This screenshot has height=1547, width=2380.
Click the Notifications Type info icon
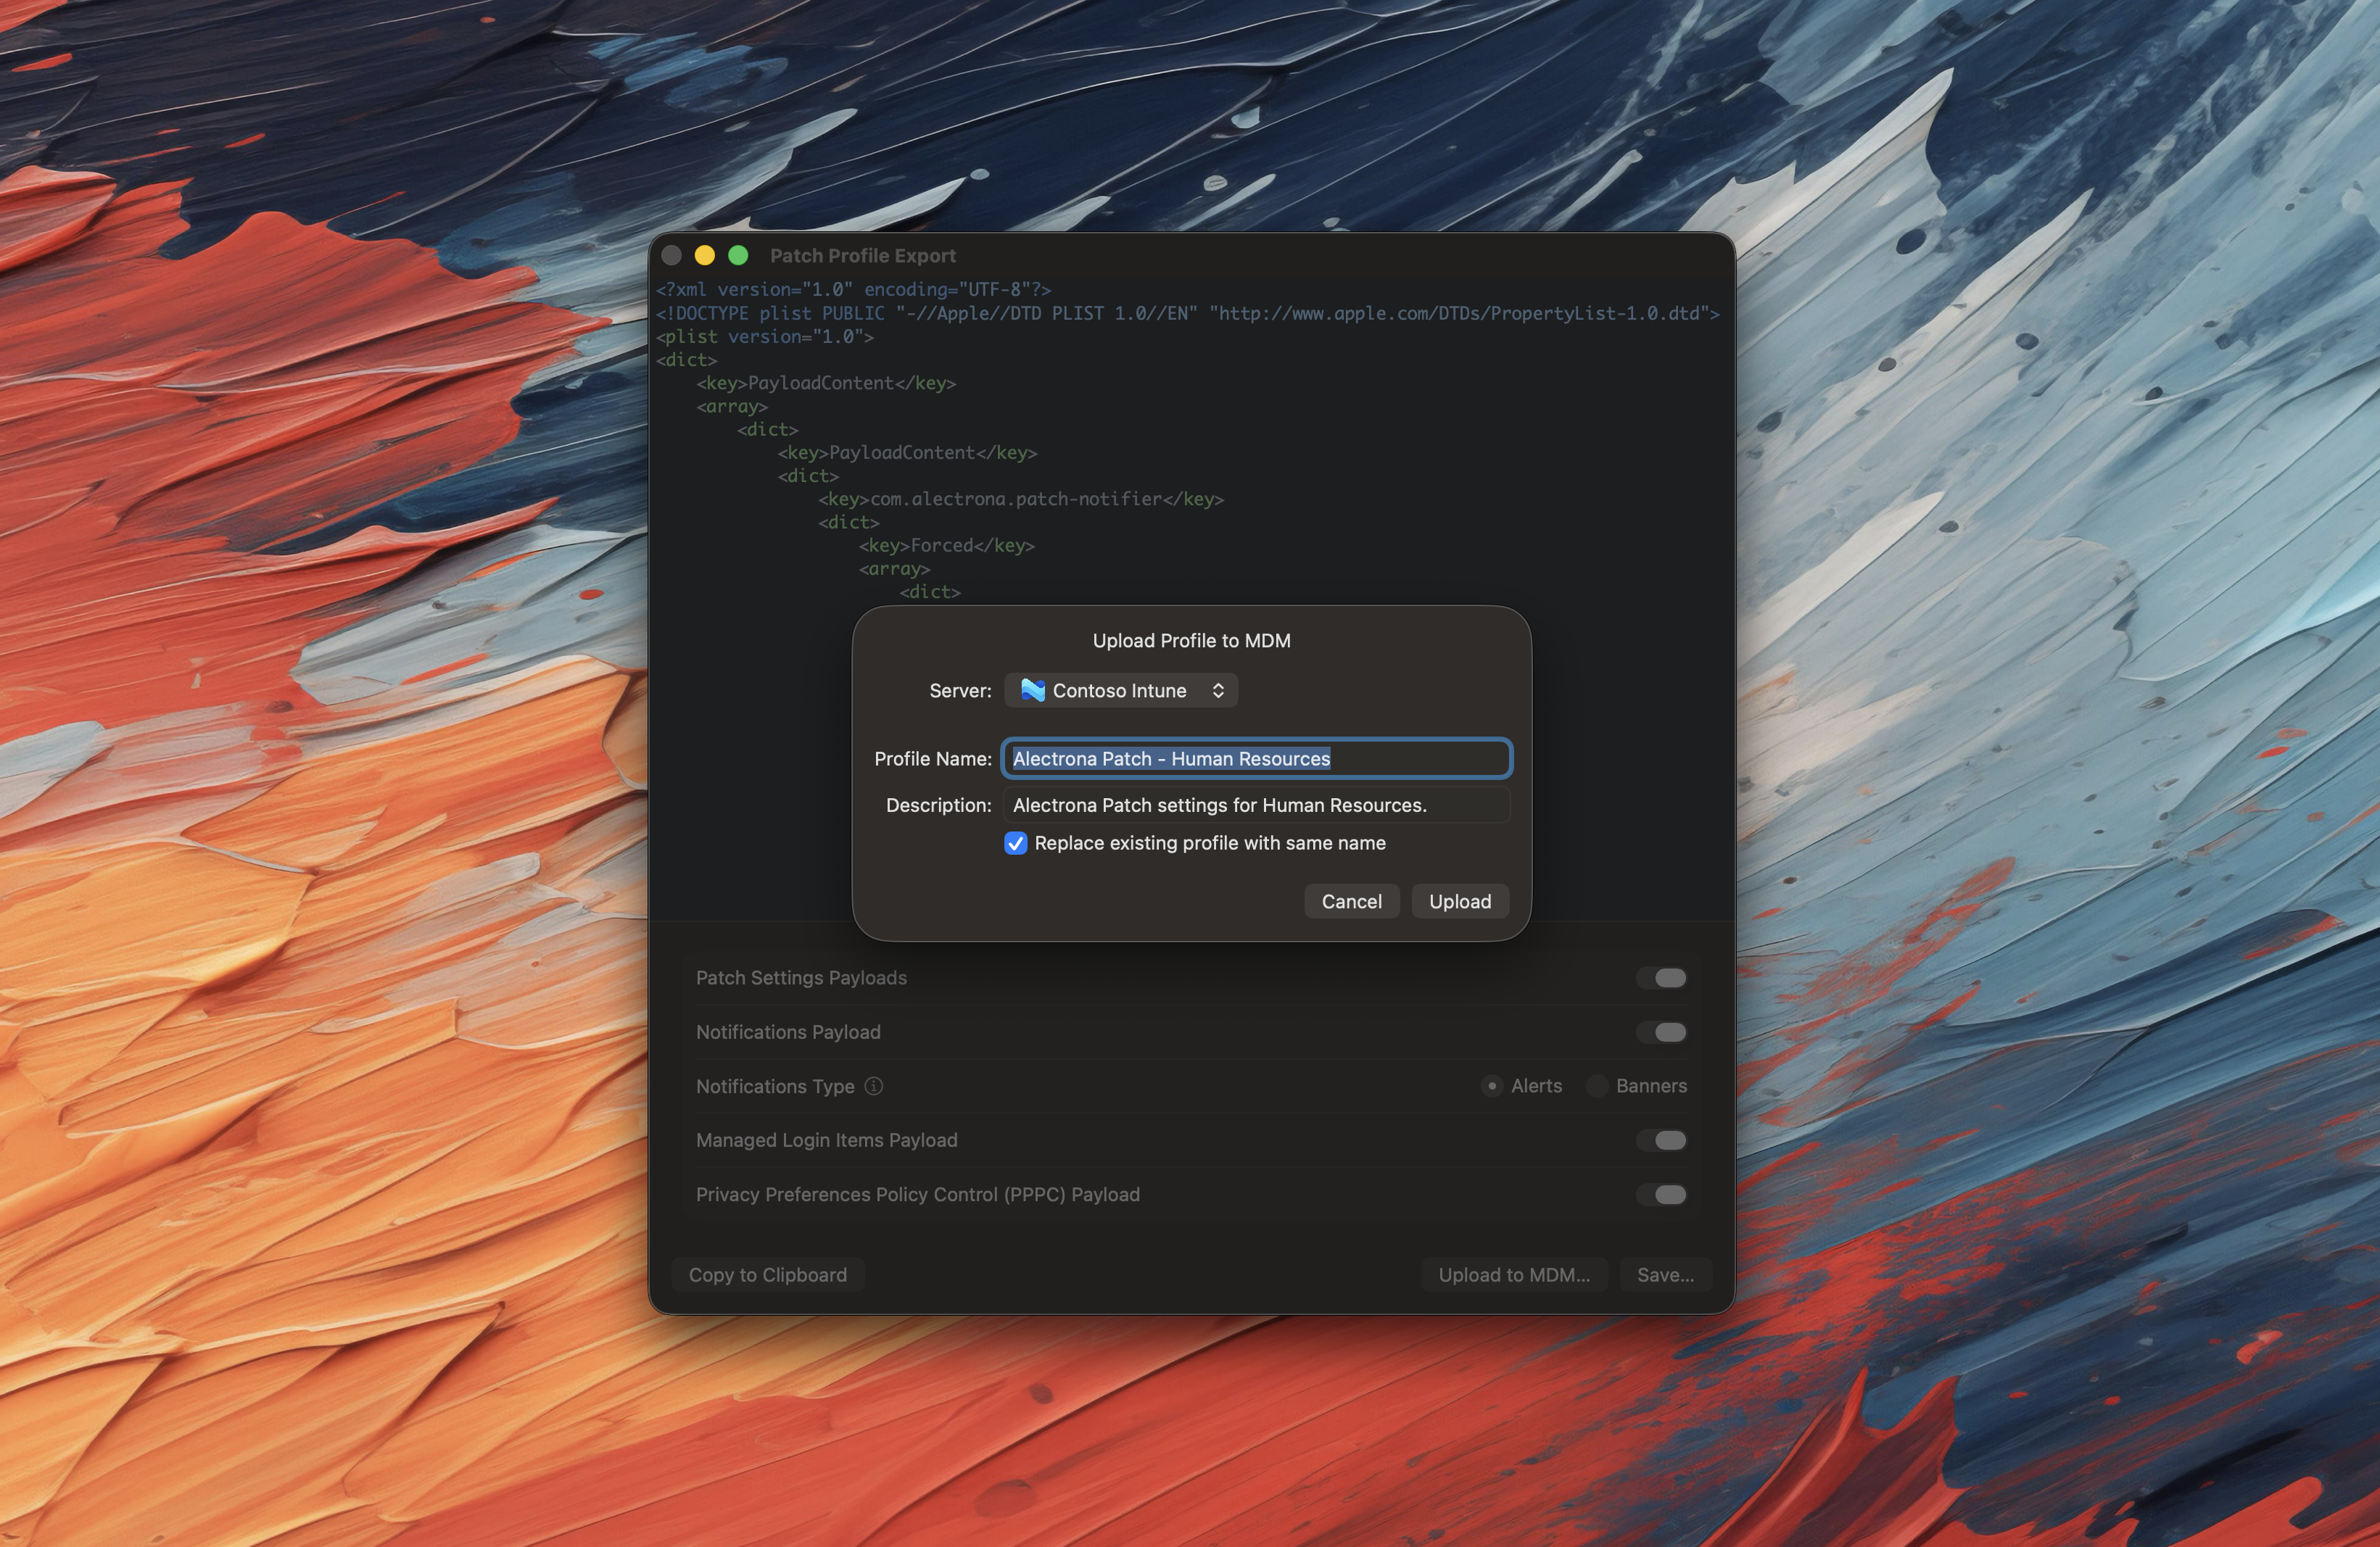(873, 1086)
